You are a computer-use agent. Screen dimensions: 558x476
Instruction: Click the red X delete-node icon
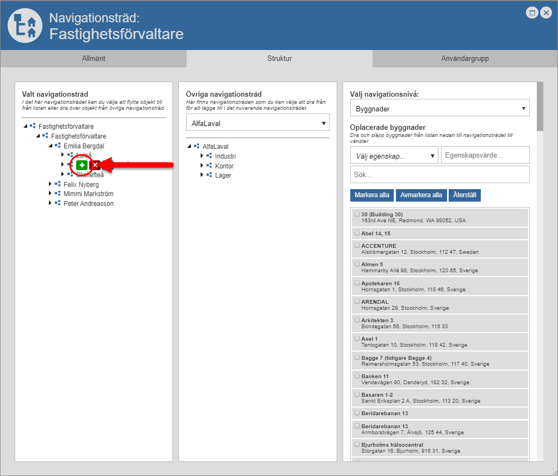pos(95,165)
